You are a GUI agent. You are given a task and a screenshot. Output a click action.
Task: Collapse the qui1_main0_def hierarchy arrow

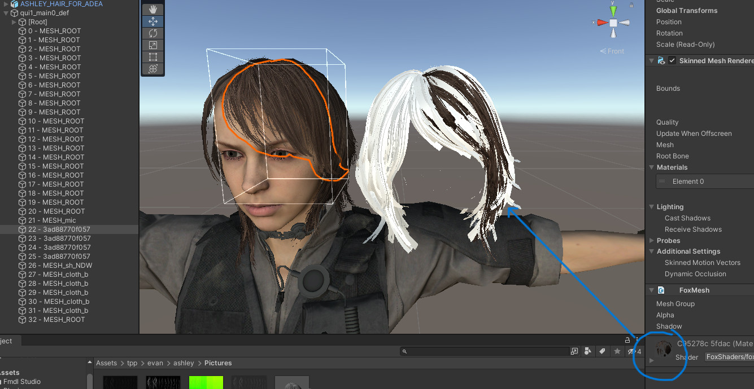pos(6,13)
